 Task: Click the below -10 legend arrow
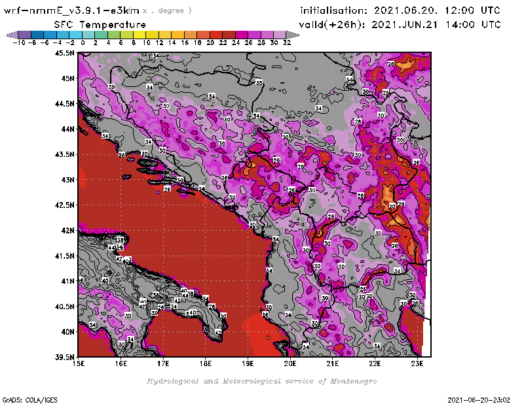tap(12, 35)
